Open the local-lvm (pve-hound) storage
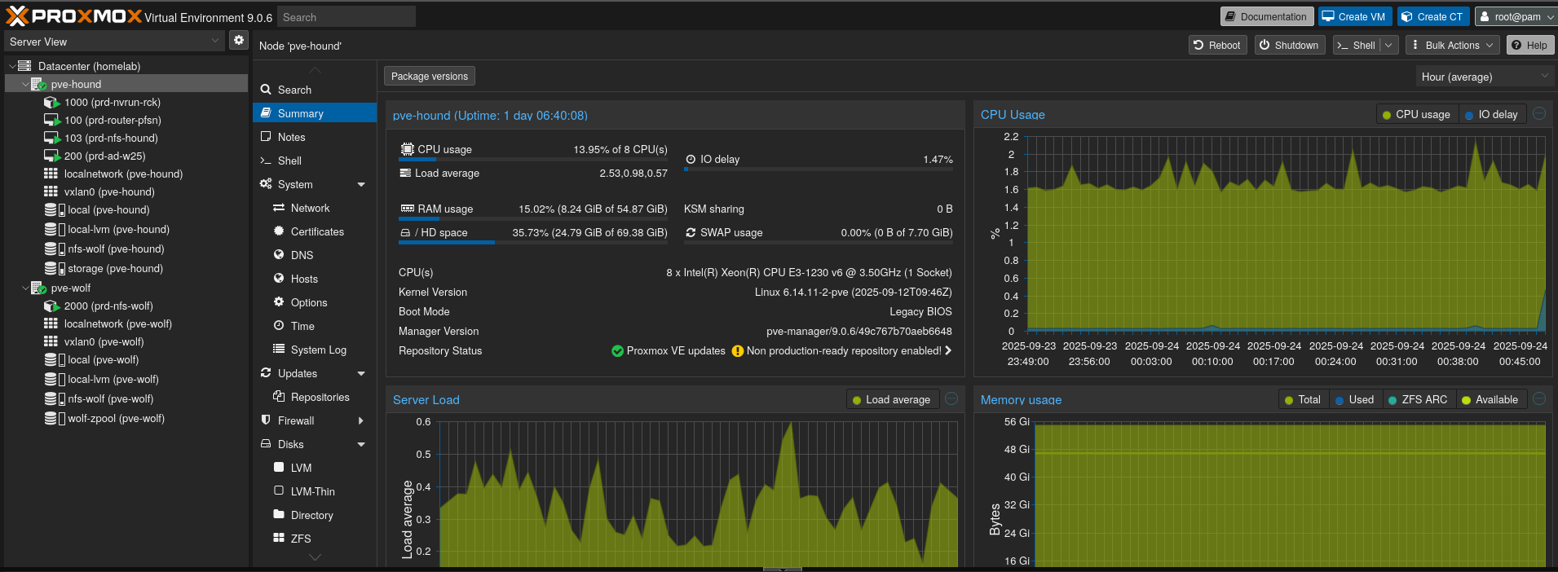Screen dimensions: 1558x572 coord(118,230)
